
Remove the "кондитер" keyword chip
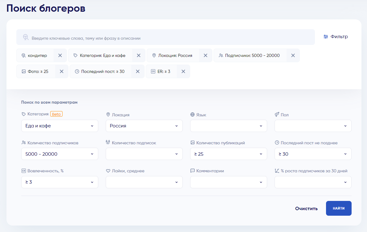[60, 55]
